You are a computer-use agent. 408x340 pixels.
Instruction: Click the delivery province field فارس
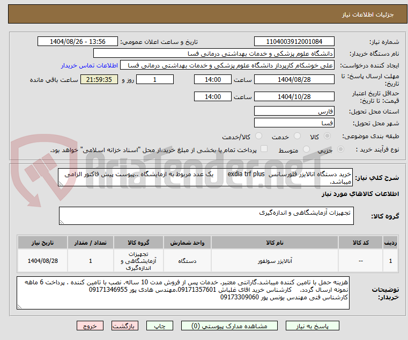tap(294, 111)
